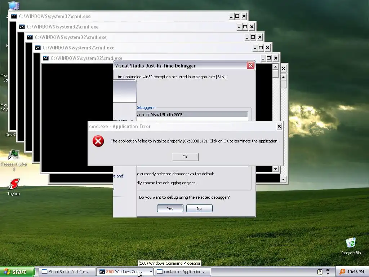Click the title bar icon of third-from-back cmd window
Viewport: 369px width, 277px height.
[x=30, y=37]
